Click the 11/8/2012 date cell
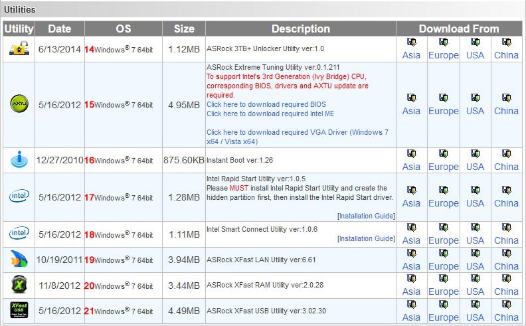 59,285
